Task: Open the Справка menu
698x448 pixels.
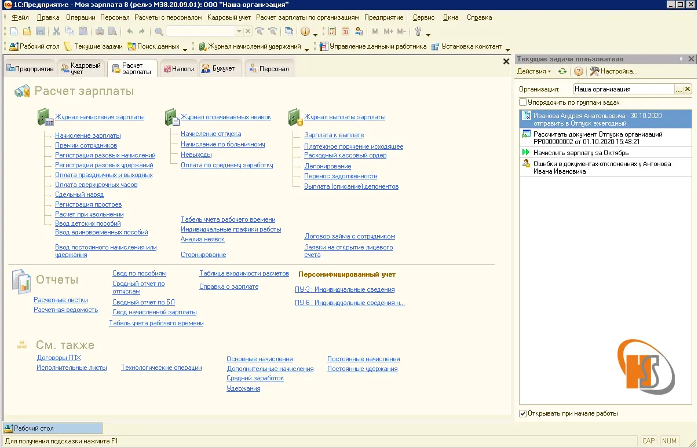Action: pos(479,17)
